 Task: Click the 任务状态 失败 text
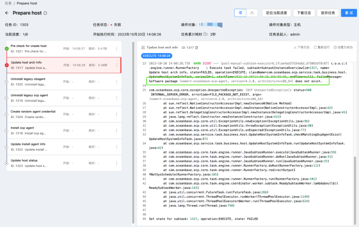[x=107, y=25]
